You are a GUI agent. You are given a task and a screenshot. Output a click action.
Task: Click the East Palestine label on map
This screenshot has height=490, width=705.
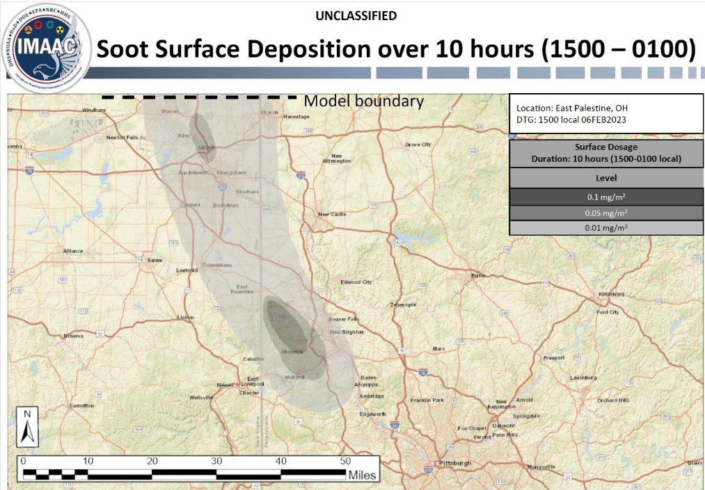coord(242,289)
